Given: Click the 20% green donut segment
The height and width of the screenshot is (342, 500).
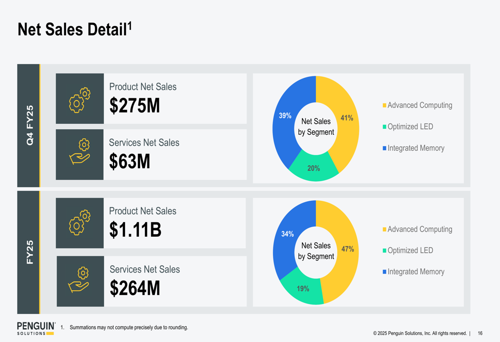Looking at the screenshot, I should pyautogui.click(x=313, y=169).
